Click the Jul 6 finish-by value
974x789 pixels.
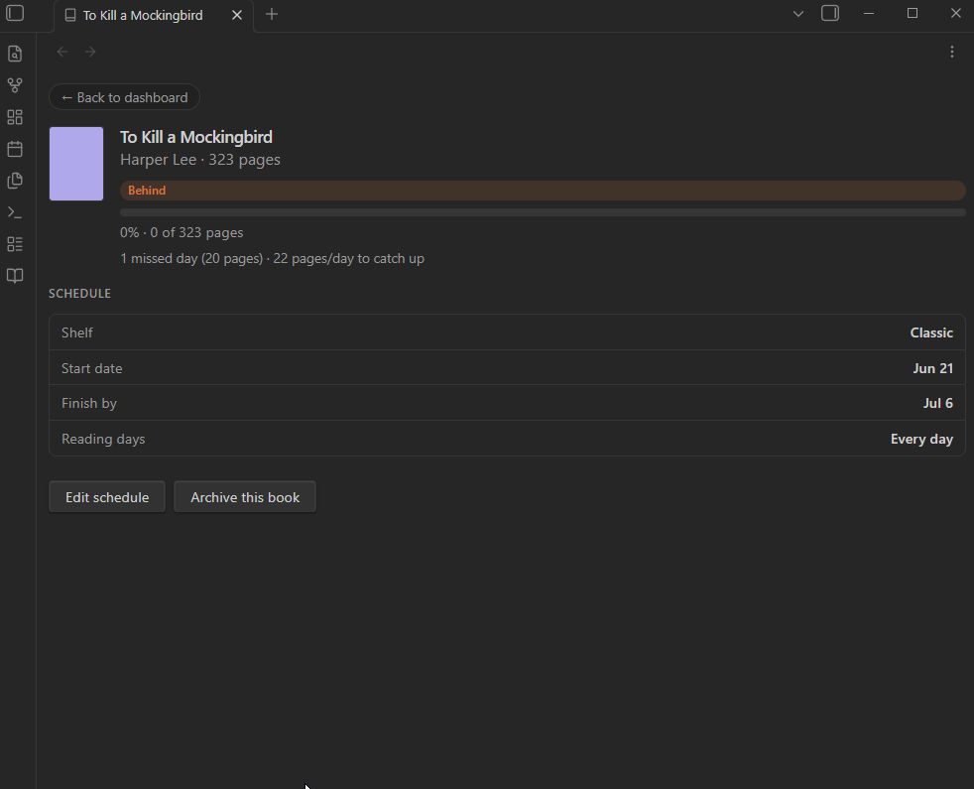pos(937,403)
